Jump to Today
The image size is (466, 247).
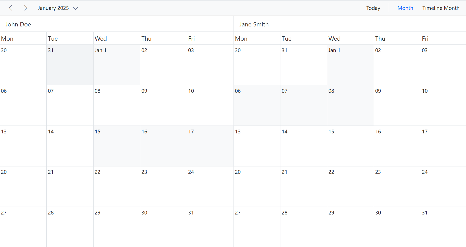(x=373, y=8)
